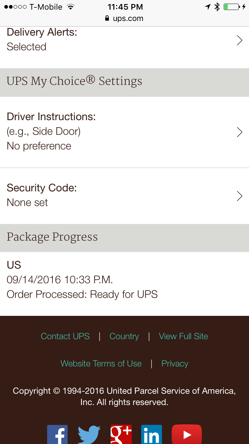
Task: Open the UPS Facebook page icon
Action: point(57,434)
